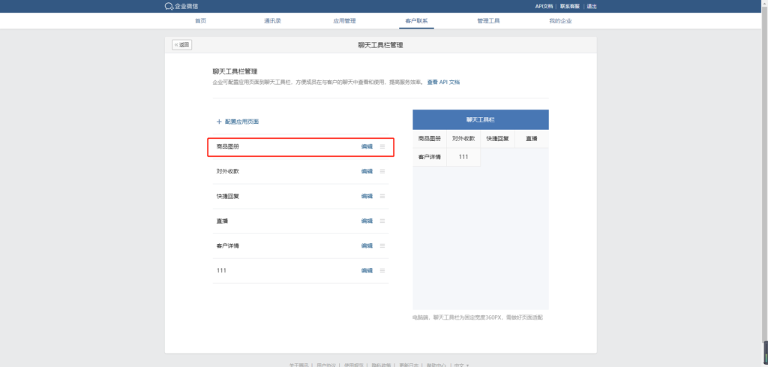Select 111 name in the list

click(x=221, y=270)
